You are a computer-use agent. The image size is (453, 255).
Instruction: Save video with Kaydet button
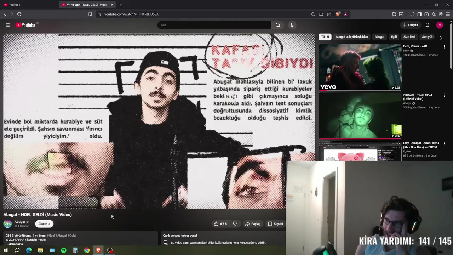(x=275, y=224)
